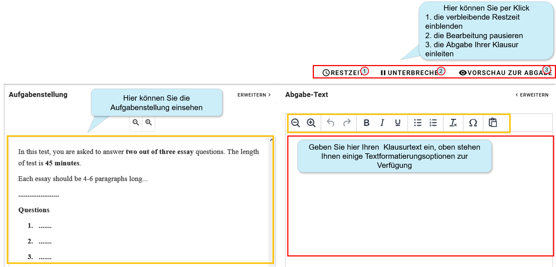556x267 pixels.
Task: Click the Abgabe-Text heading
Action: [x=307, y=94]
